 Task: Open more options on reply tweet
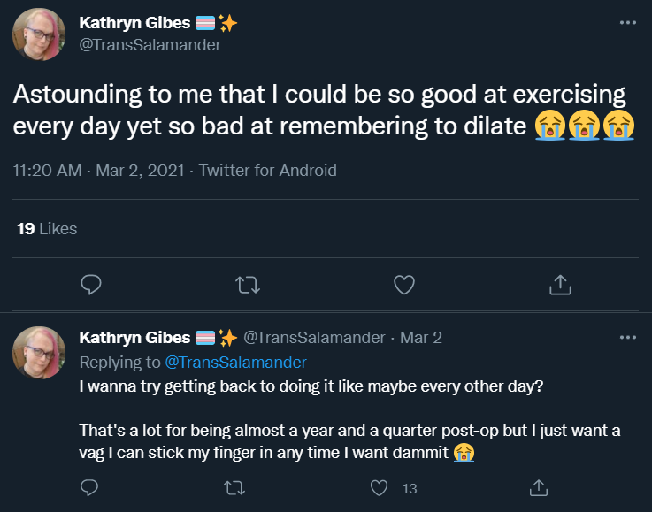(628, 337)
